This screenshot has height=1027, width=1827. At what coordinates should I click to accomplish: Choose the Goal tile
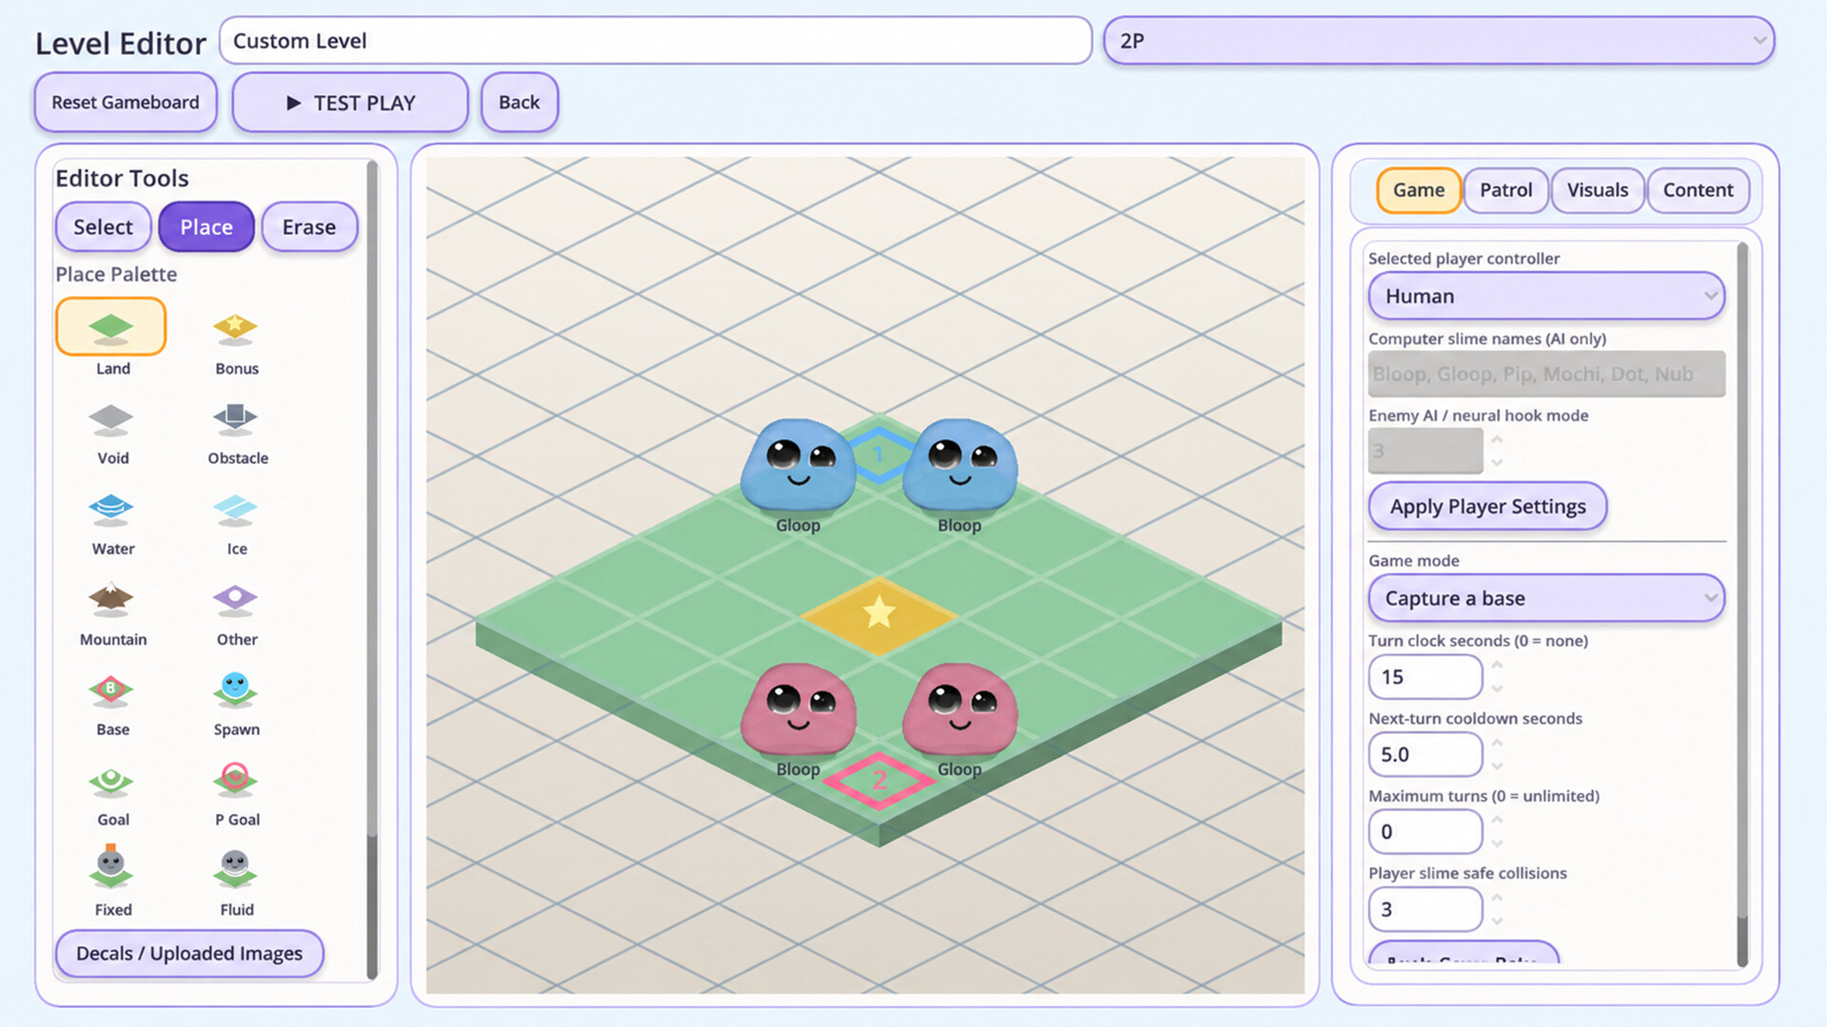click(111, 781)
